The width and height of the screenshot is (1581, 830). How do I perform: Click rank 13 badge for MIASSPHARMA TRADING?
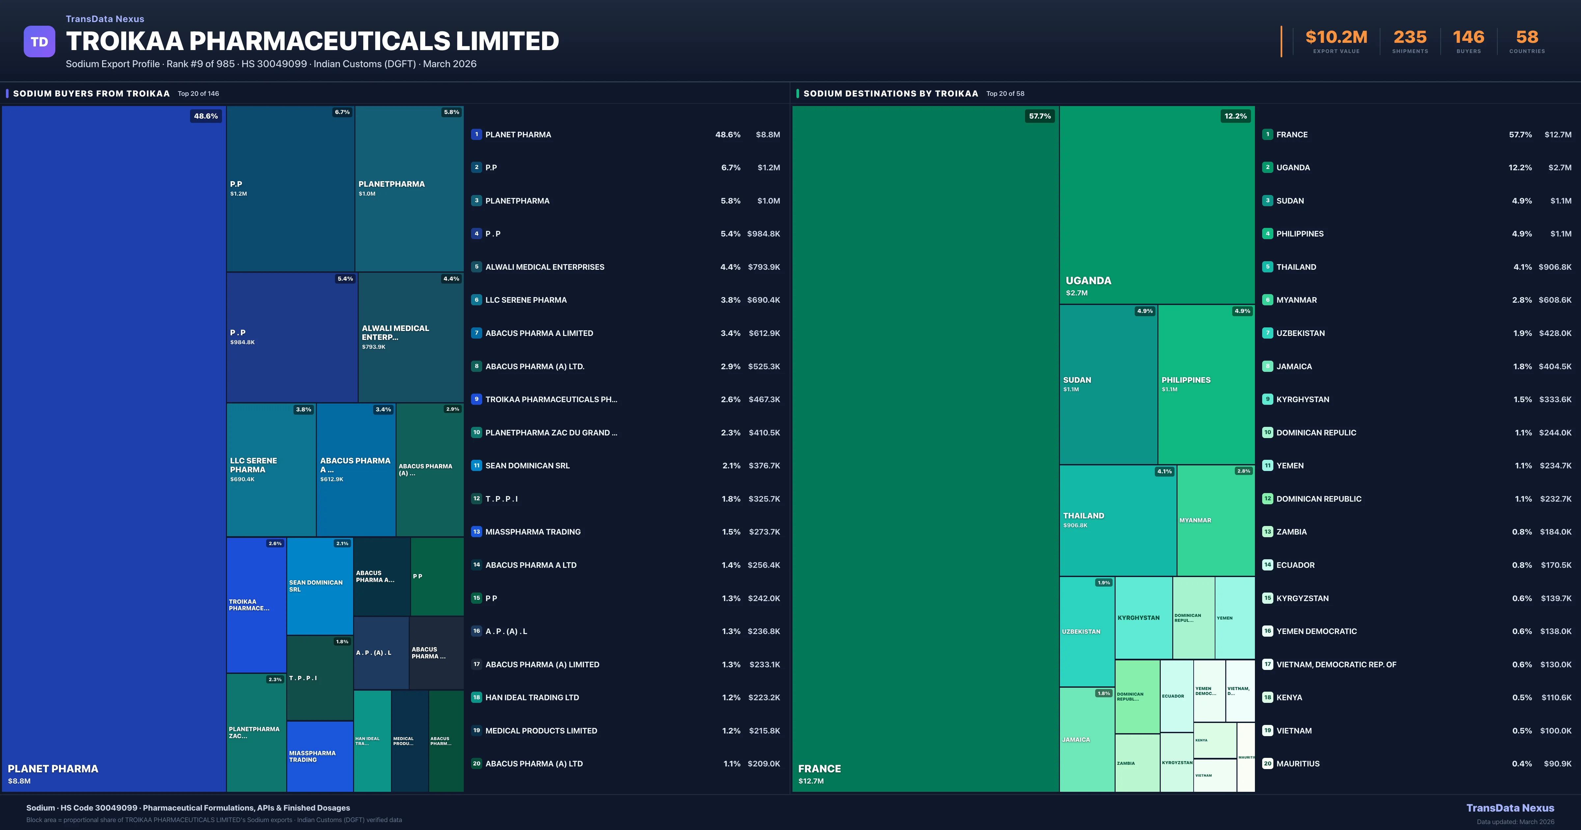(476, 532)
